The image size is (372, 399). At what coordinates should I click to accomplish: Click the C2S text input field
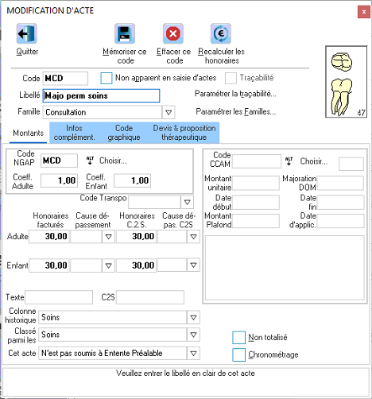point(150,297)
